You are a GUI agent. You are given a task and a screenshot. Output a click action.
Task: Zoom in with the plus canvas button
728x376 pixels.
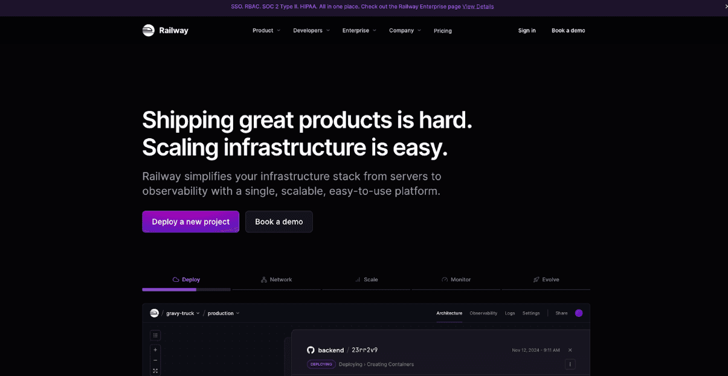[x=155, y=350]
